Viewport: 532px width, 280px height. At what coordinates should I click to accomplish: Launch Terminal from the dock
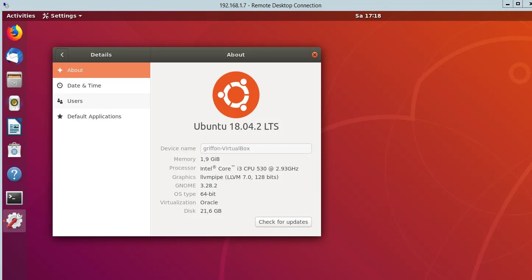[14, 198]
